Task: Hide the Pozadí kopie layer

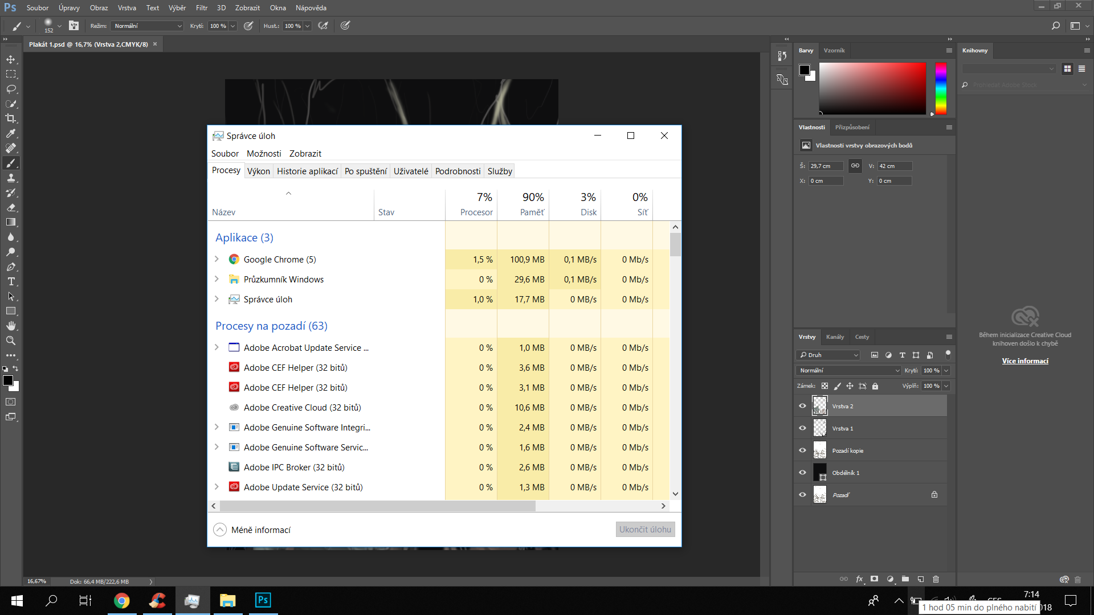Action: point(802,450)
